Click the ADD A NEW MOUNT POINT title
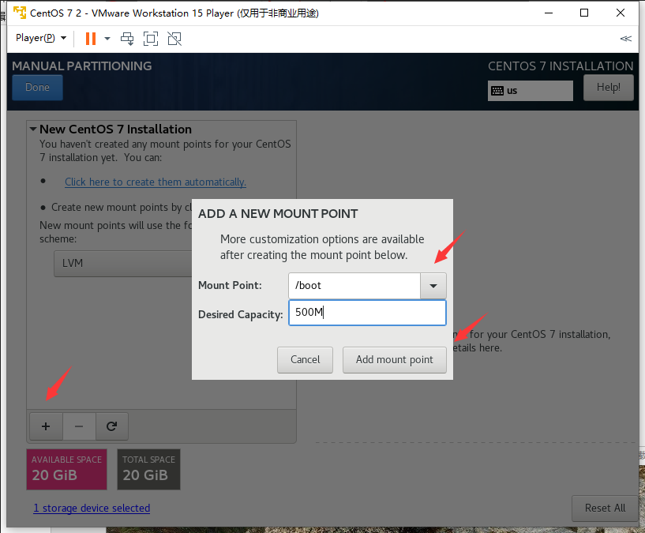Image resolution: width=645 pixels, height=533 pixels. click(278, 214)
